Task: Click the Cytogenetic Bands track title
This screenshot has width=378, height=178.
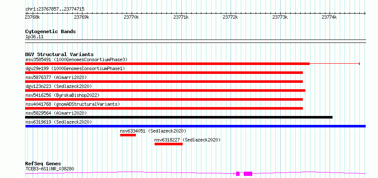Action: (x=51, y=31)
